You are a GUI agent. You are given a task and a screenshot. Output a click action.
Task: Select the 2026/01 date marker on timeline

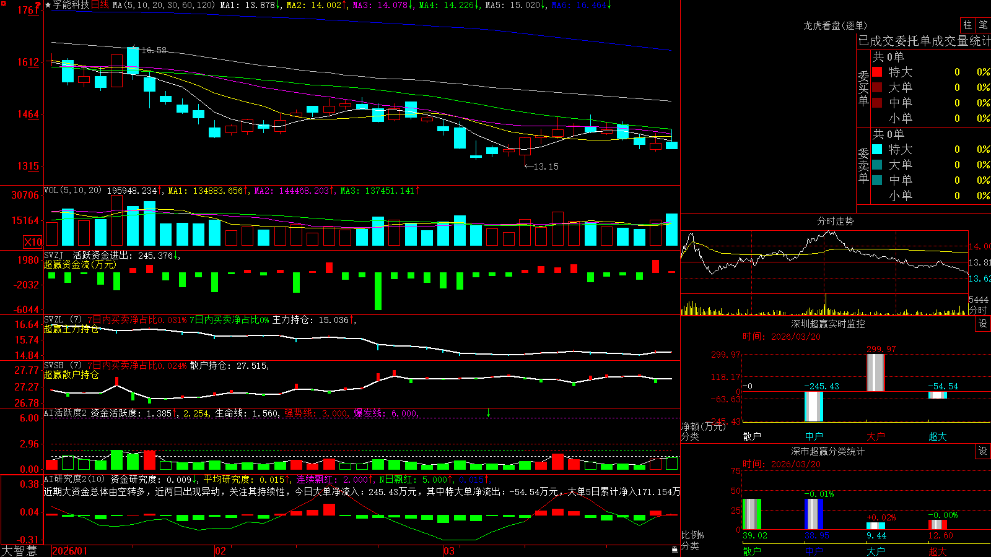(x=69, y=551)
